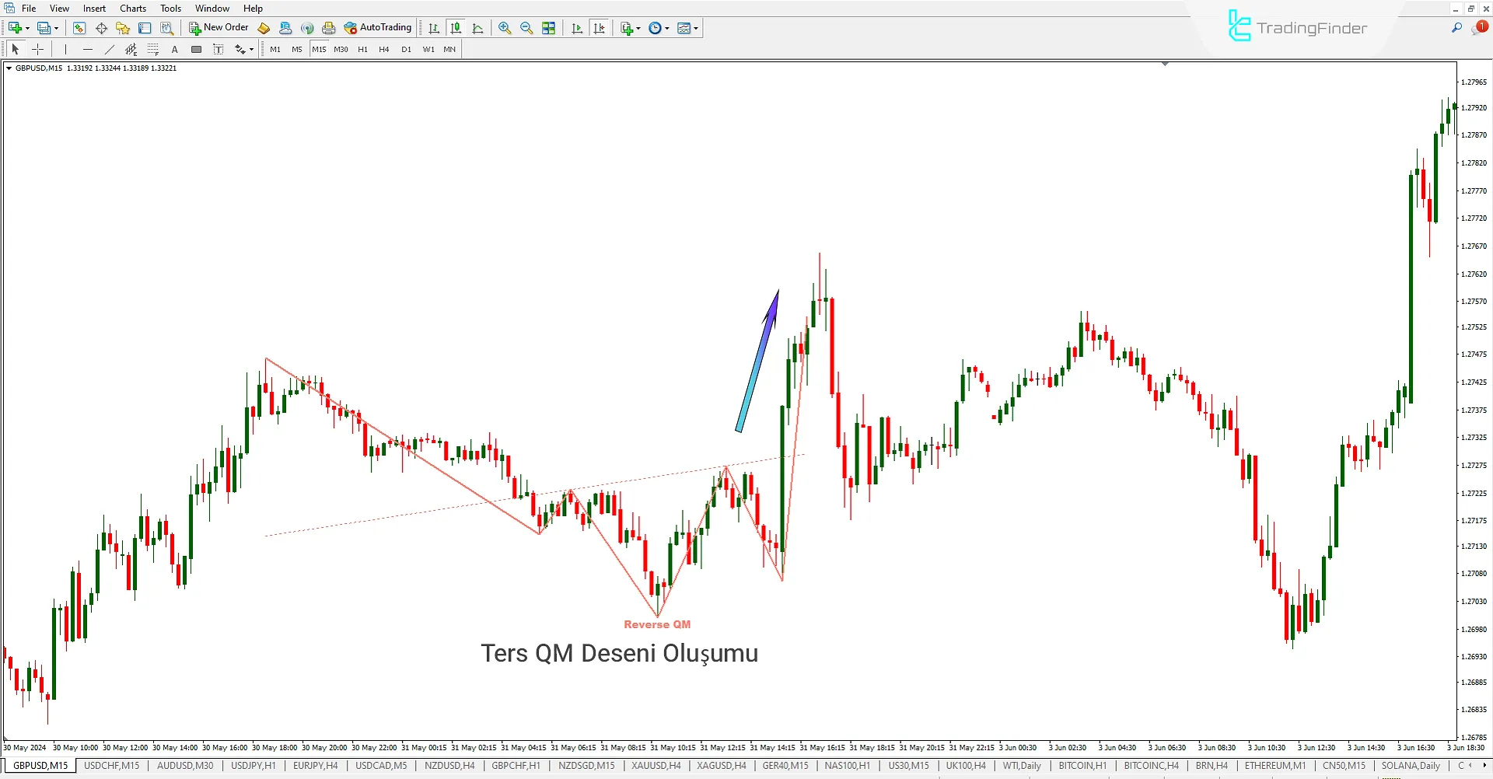This screenshot has width=1493, height=779.
Task: Switch chart to line chart mode
Action: pyautogui.click(x=477, y=28)
